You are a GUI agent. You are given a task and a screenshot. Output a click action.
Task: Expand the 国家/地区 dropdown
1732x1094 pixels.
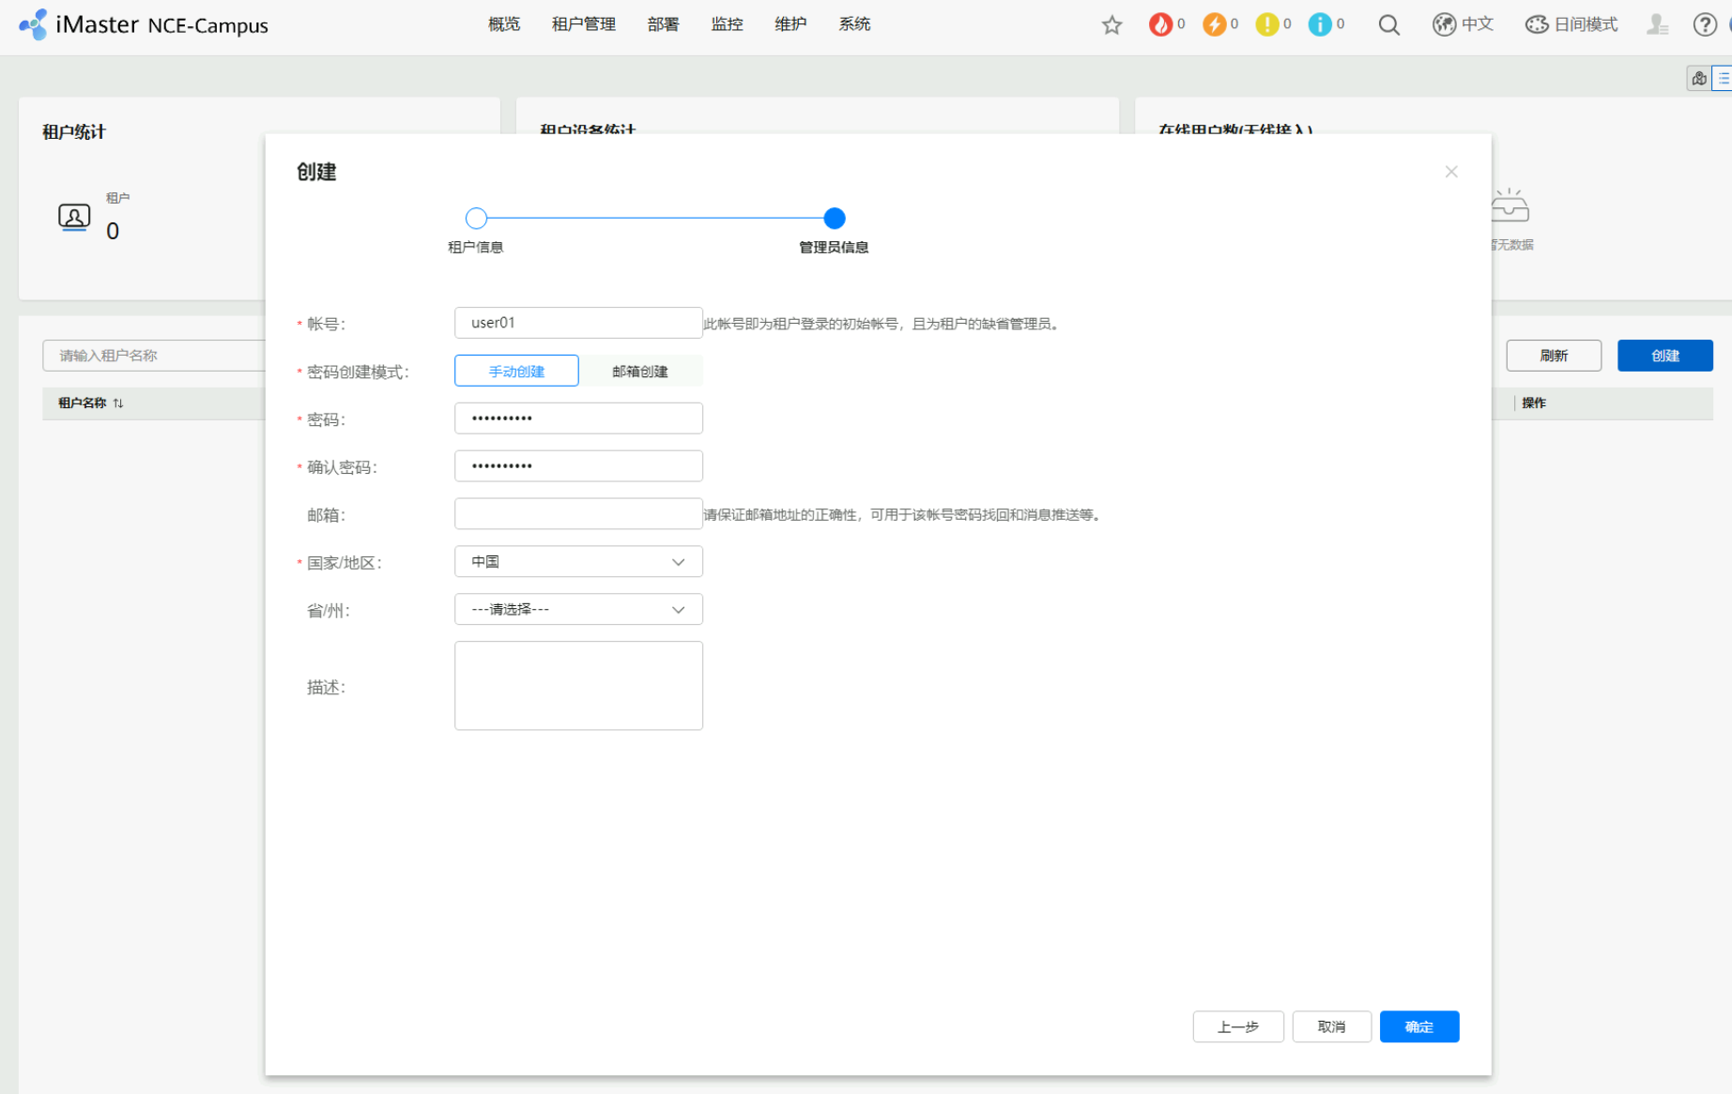578,562
